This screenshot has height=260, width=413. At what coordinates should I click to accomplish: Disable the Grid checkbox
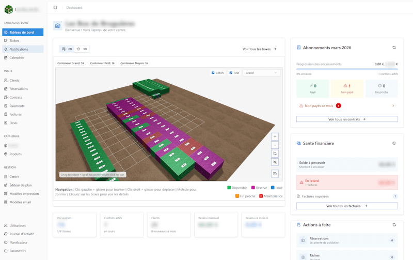pos(231,73)
